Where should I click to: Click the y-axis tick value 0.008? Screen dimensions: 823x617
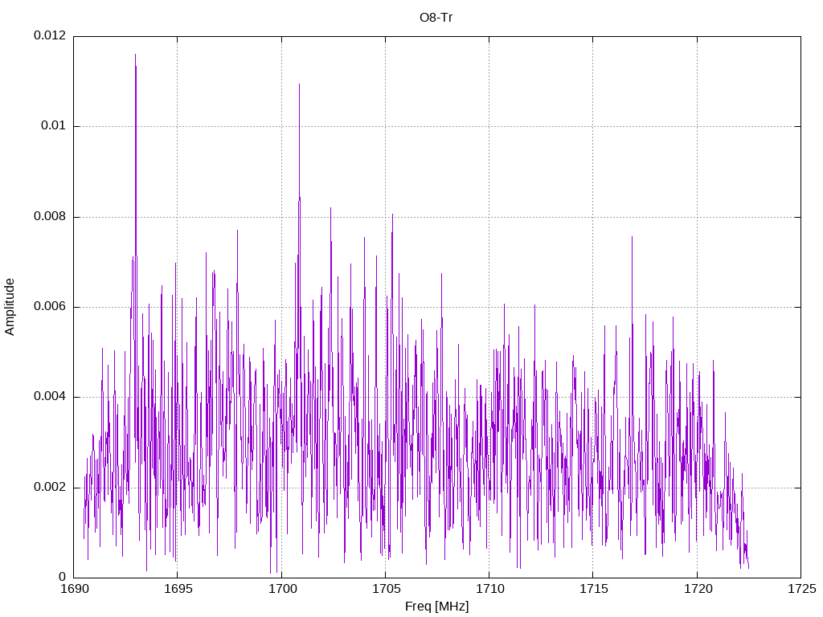pos(50,217)
